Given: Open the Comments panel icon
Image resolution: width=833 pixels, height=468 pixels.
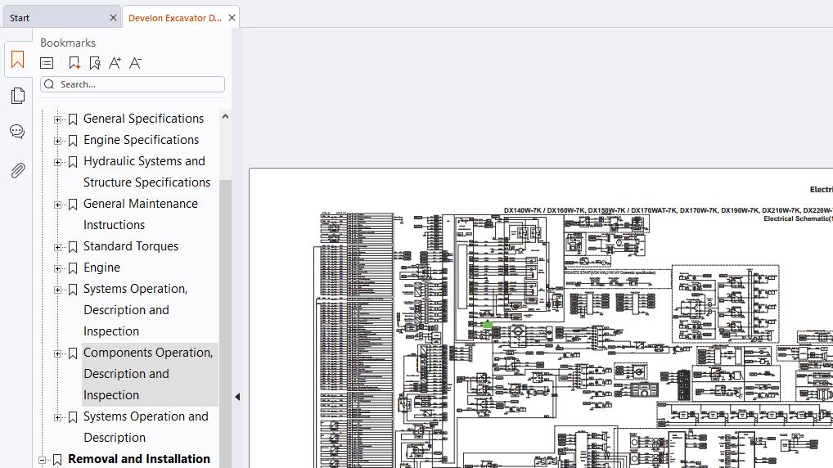Looking at the screenshot, I should (17, 131).
